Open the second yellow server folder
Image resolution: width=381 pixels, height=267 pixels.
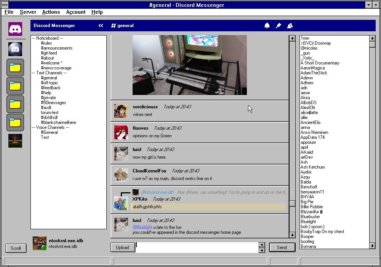(x=15, y=86)
